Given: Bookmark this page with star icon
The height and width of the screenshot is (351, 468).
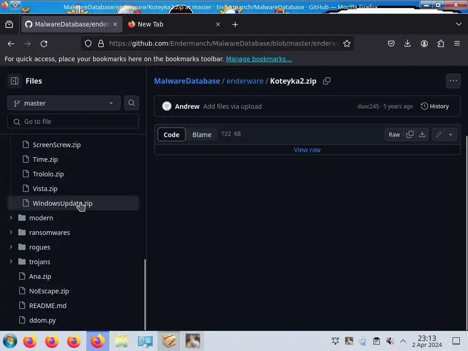Looking at the screenshot, I should click(346, 43).
